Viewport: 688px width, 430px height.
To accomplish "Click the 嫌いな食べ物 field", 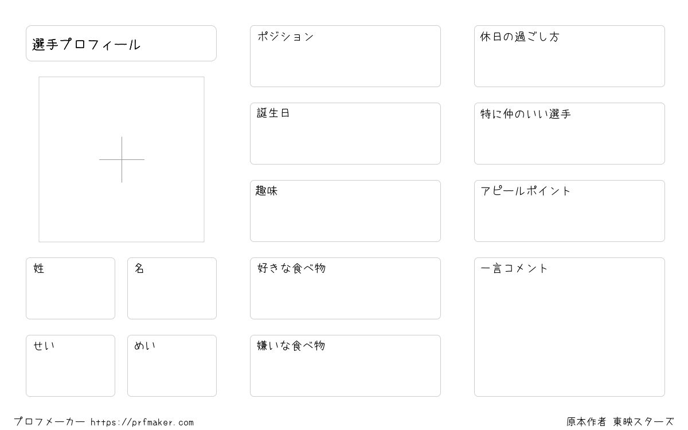I will [x=345, y=366].
